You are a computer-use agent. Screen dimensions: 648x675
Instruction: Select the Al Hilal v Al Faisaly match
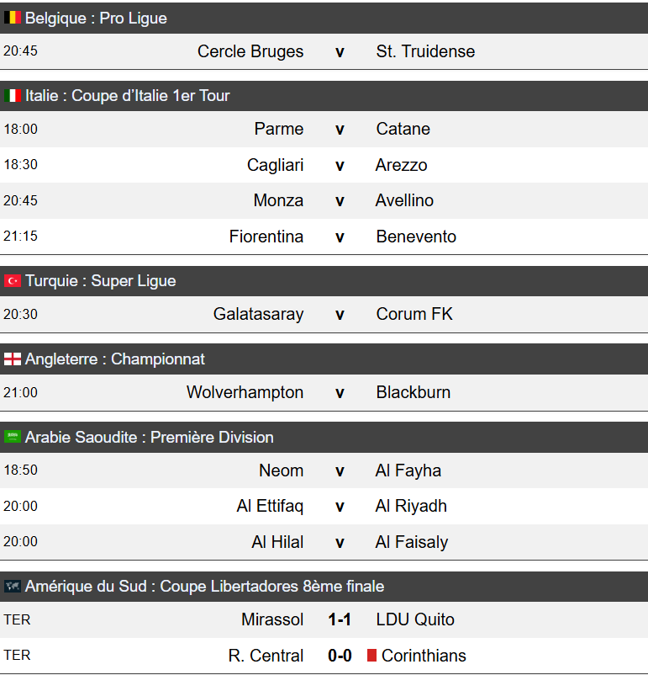324,541
